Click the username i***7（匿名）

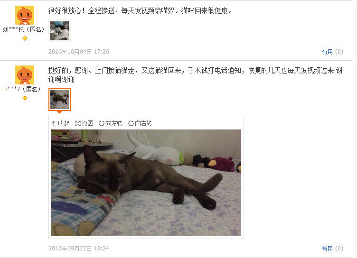(x=23, y=89)
